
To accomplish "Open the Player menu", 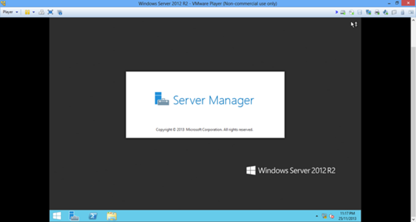I will [10, 12].
